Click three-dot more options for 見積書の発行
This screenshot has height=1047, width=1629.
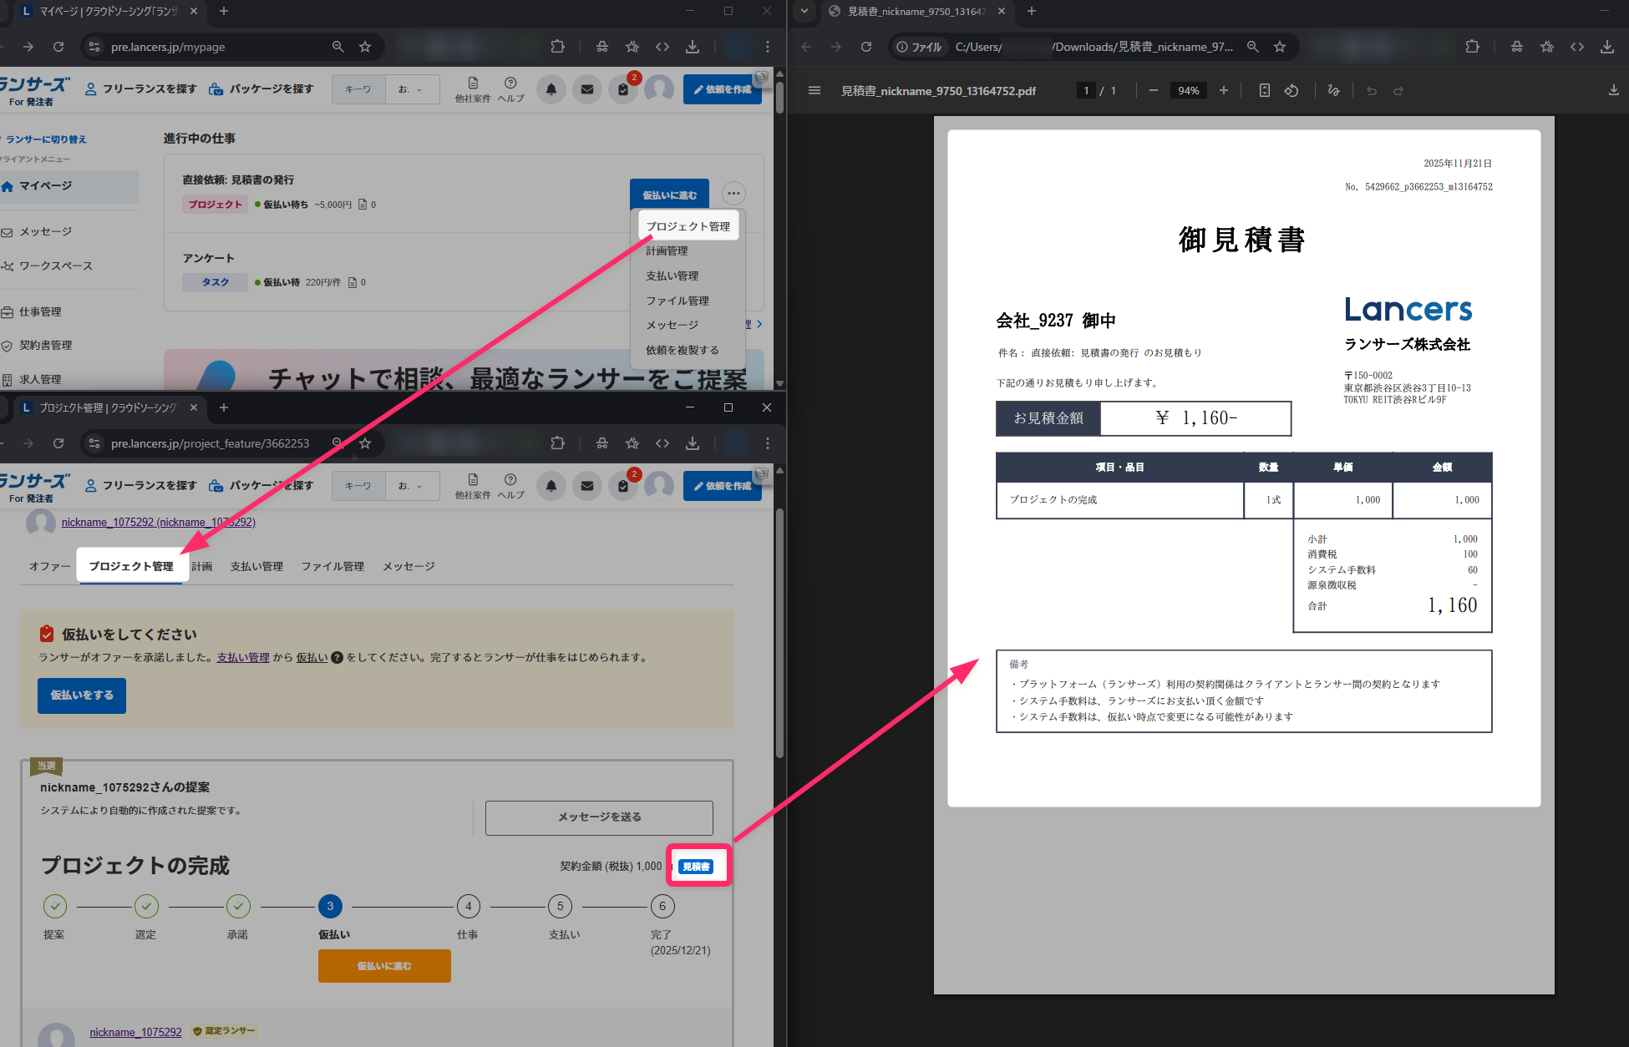coord(733,194)
